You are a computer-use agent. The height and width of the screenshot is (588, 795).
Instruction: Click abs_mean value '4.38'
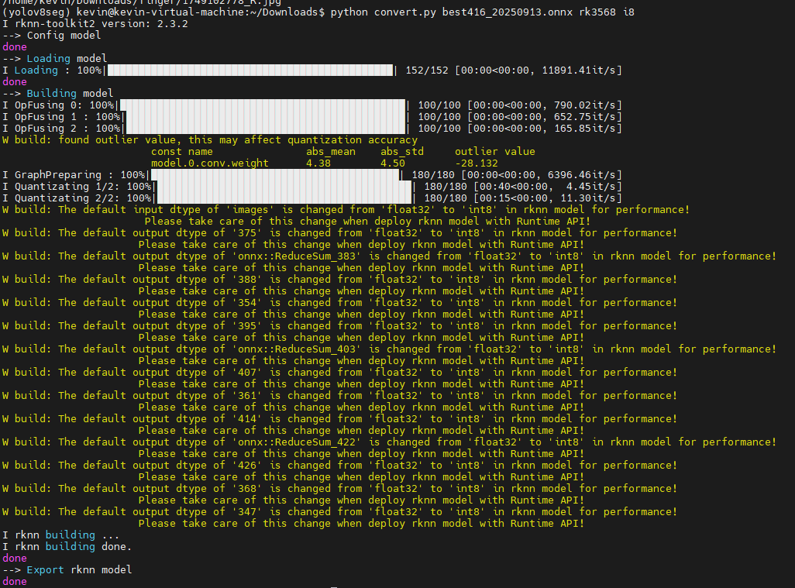(x=318, y=163)
